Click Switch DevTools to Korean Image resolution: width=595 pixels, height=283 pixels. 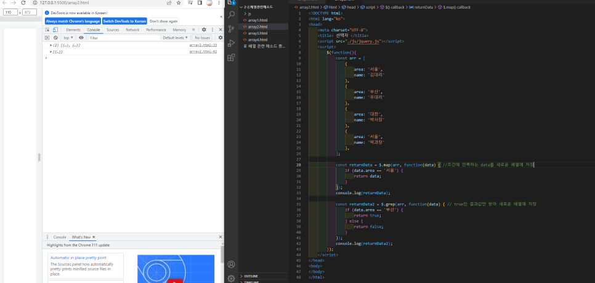(x=124, y=22)
